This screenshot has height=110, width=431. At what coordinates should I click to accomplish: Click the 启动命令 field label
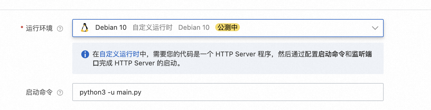[x=39, y=92]
